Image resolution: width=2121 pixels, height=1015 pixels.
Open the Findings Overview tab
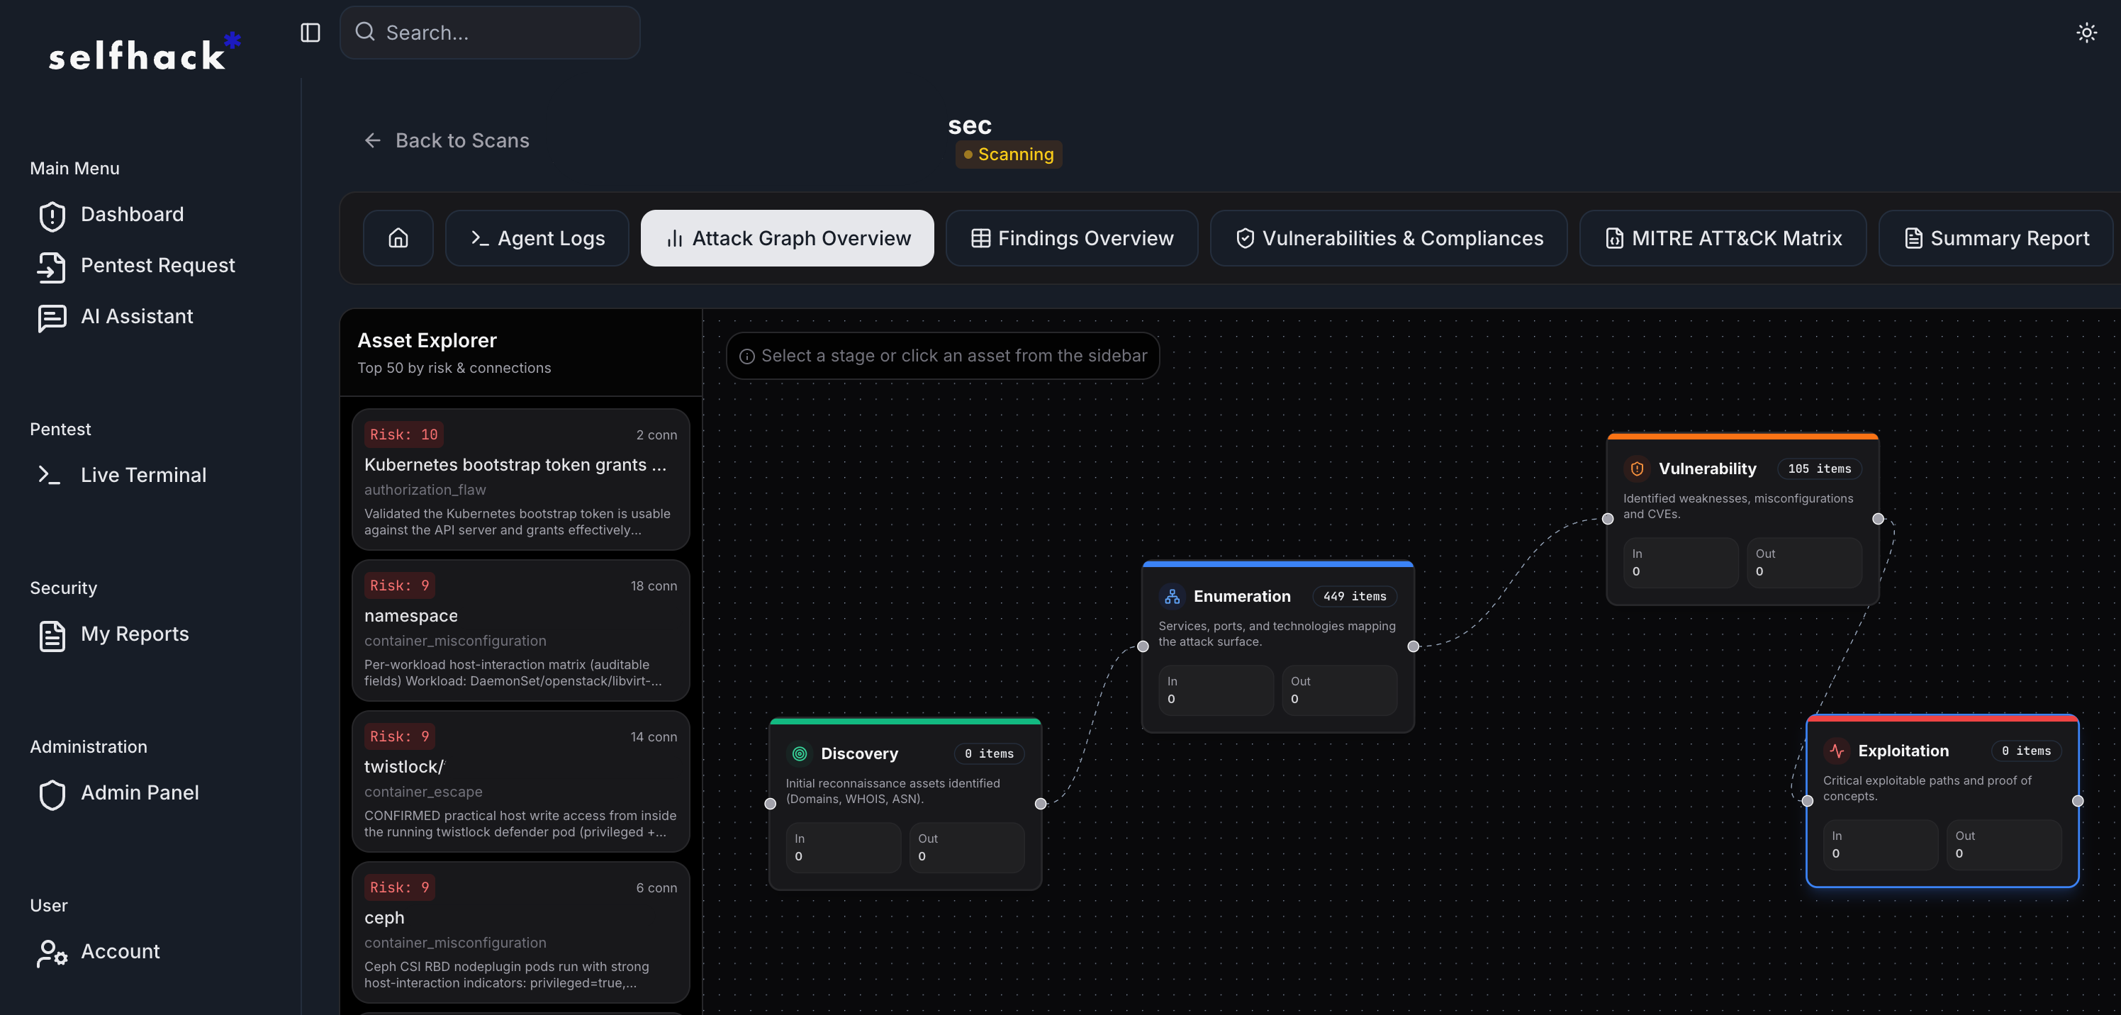tap(1071, 238)
